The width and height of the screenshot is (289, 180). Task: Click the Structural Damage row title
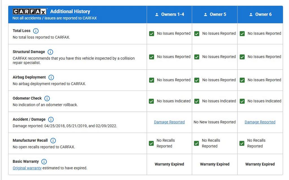coord(29,52)
